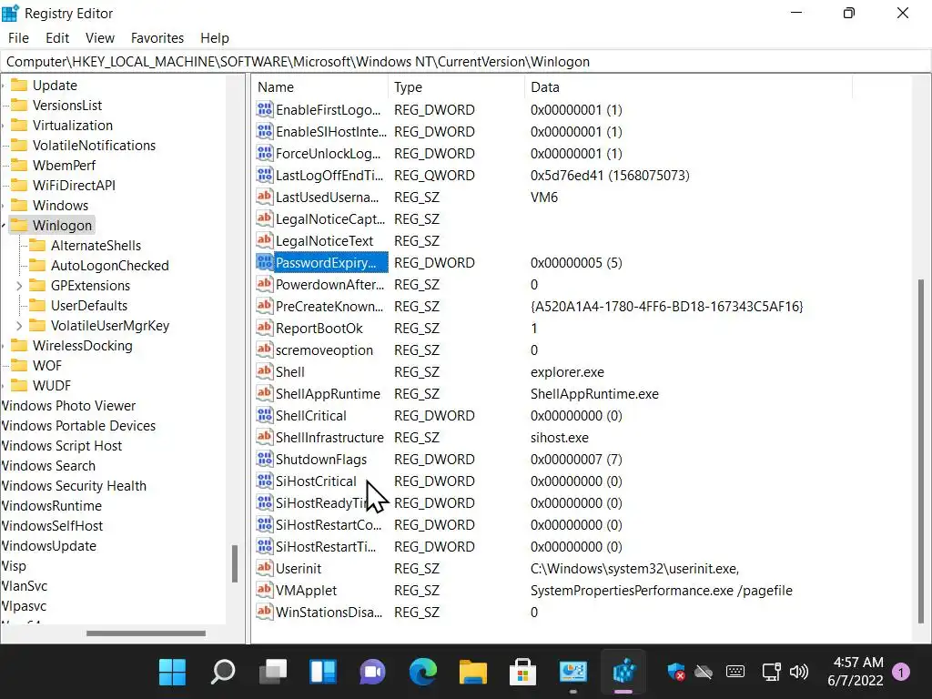Click the DWORD icon of ShutdownFlags value
This screenshot has width=932, height=699.
(x=265, y=459)
